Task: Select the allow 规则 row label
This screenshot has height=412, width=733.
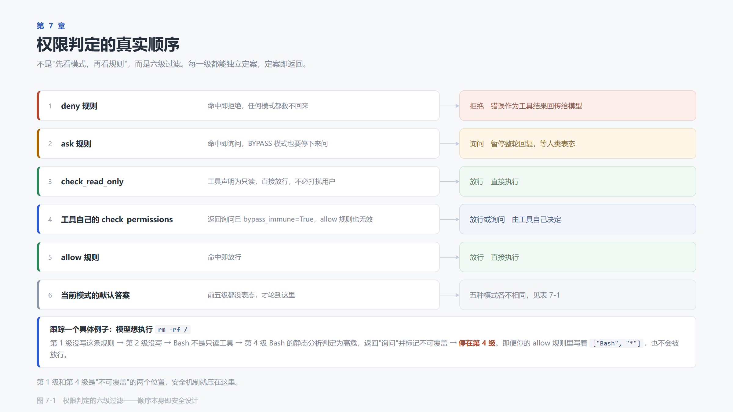Action: (x=80, y=257)
